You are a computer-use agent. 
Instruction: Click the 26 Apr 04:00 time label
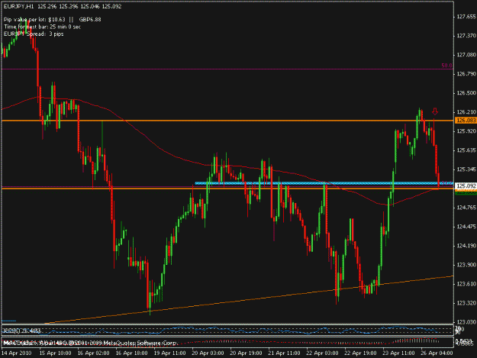[x=437, y=353]
